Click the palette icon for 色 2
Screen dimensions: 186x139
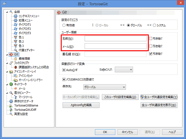click(x=15, y=42)
